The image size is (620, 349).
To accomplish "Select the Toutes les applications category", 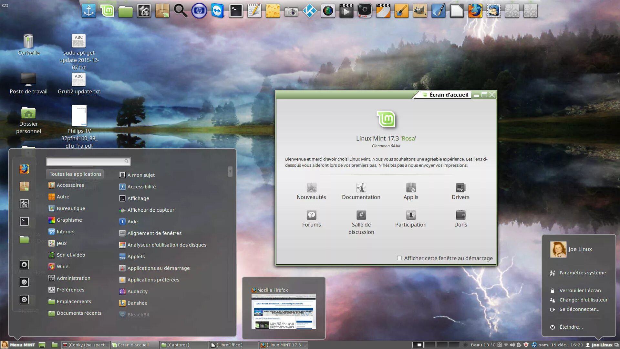I will pyautogui.click(x=75, y=174).
